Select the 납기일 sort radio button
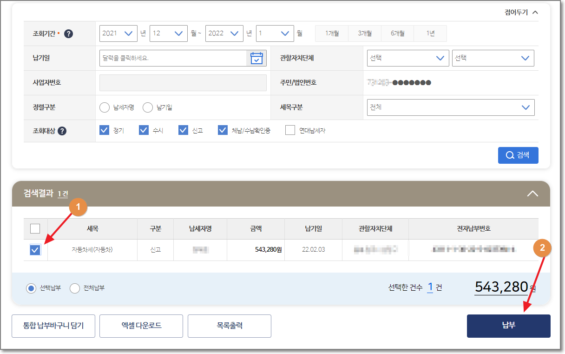This screenshot has width=565, height=354. tap(146, 107)
